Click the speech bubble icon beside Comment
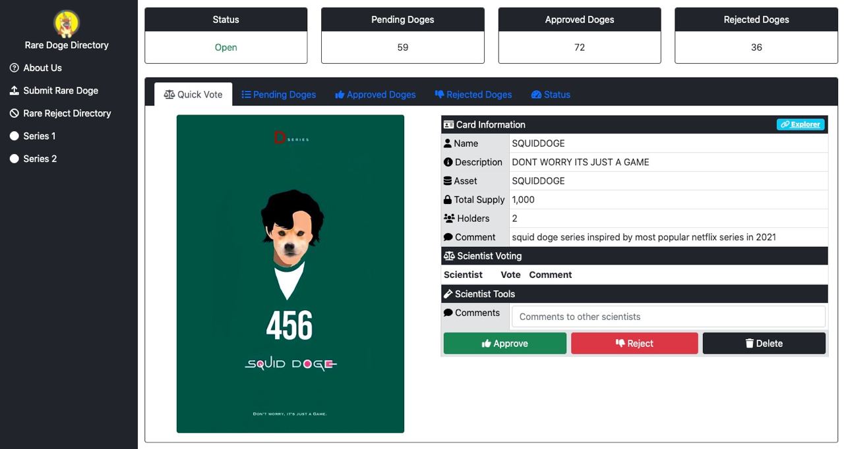The image size is (844, 449). (448, 237)
